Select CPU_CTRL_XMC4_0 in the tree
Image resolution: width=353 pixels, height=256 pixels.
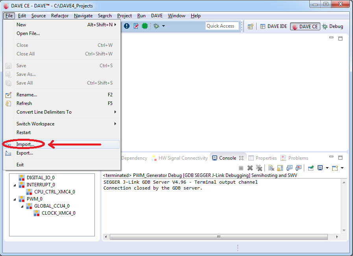pos(54,192)
